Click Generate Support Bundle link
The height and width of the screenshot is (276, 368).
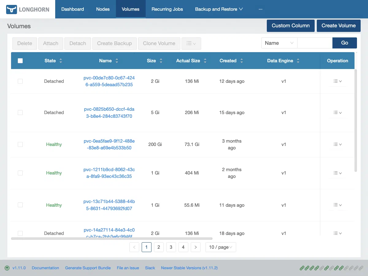(x=88, y=268)
